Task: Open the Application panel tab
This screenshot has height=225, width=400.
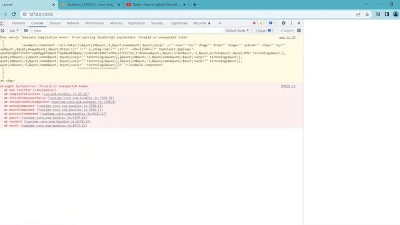Action: [136, 23]
